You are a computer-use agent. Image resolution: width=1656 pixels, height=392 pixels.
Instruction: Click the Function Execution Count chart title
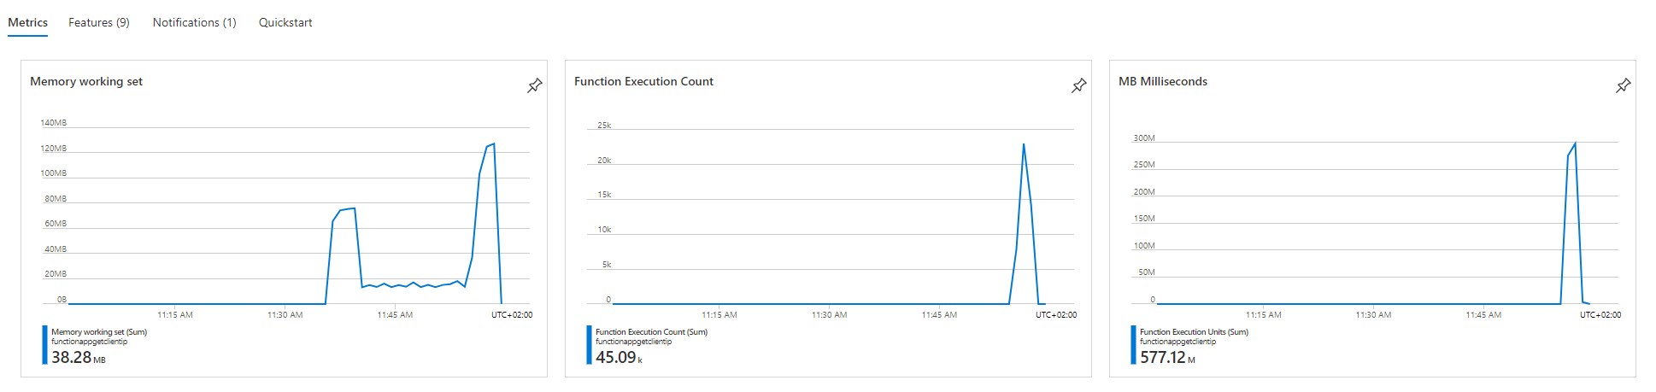tap(643, 82)
